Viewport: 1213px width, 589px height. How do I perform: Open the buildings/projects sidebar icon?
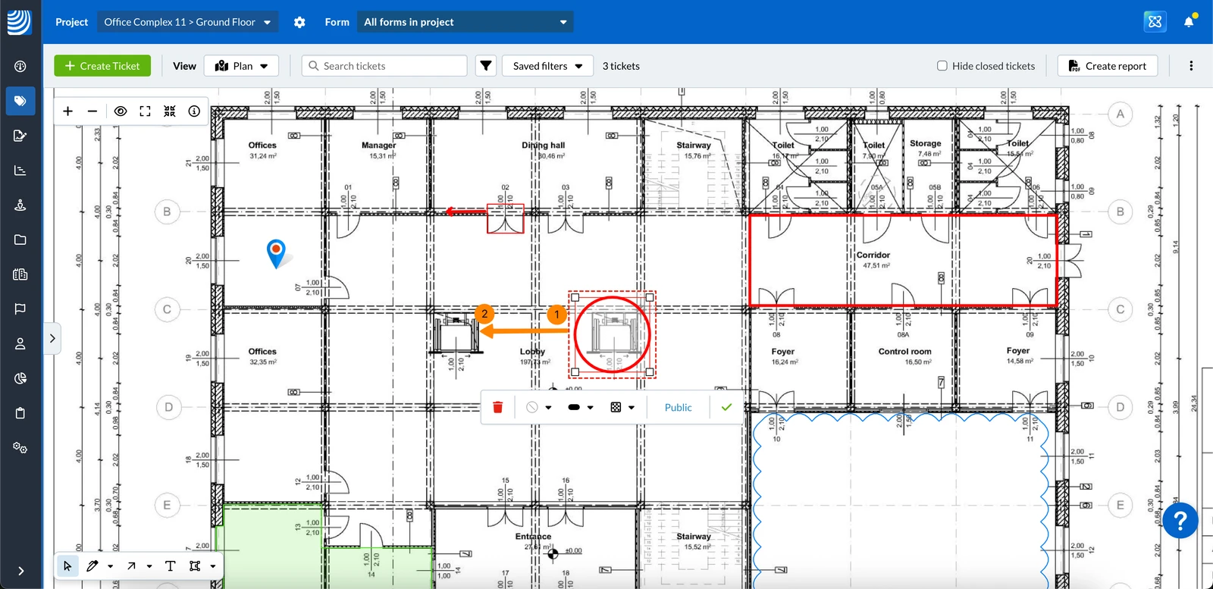pos(20,274)
